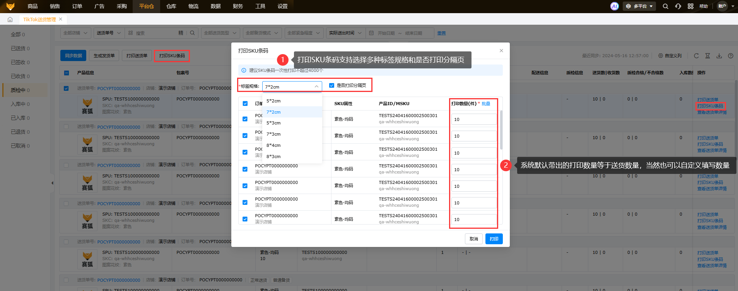This screenshot has width=738, height=291.
Task: Open the 商品 top menu
Action: pyautogui.click(x=32, y=6)
